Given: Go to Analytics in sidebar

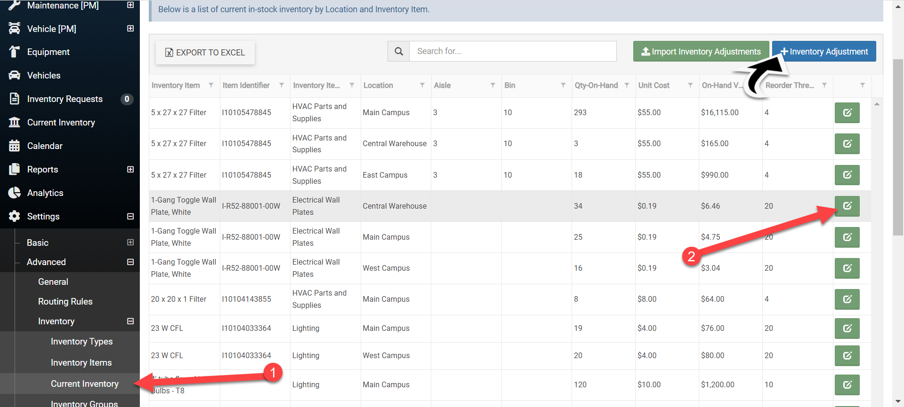Looking at the screenshot, I should coord(45,193).
